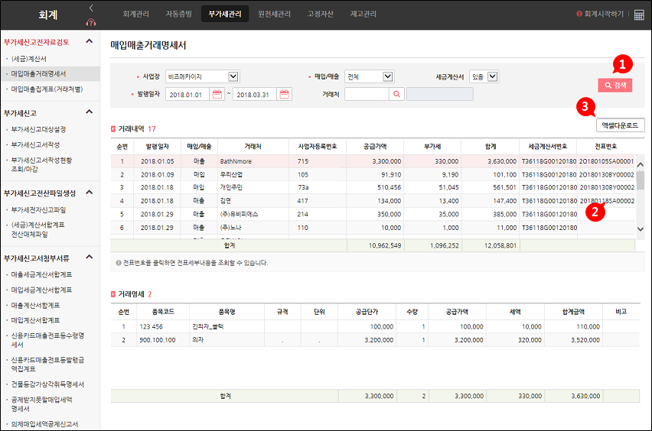Open 매입매출집계표(거래처별) in sidebar
The height and width of the screenshot is (431, 652).
[x=47, y=89]
